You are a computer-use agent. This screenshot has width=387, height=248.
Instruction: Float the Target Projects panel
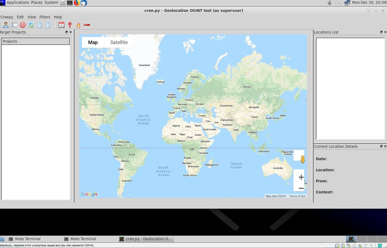click(x=67, y=32)
